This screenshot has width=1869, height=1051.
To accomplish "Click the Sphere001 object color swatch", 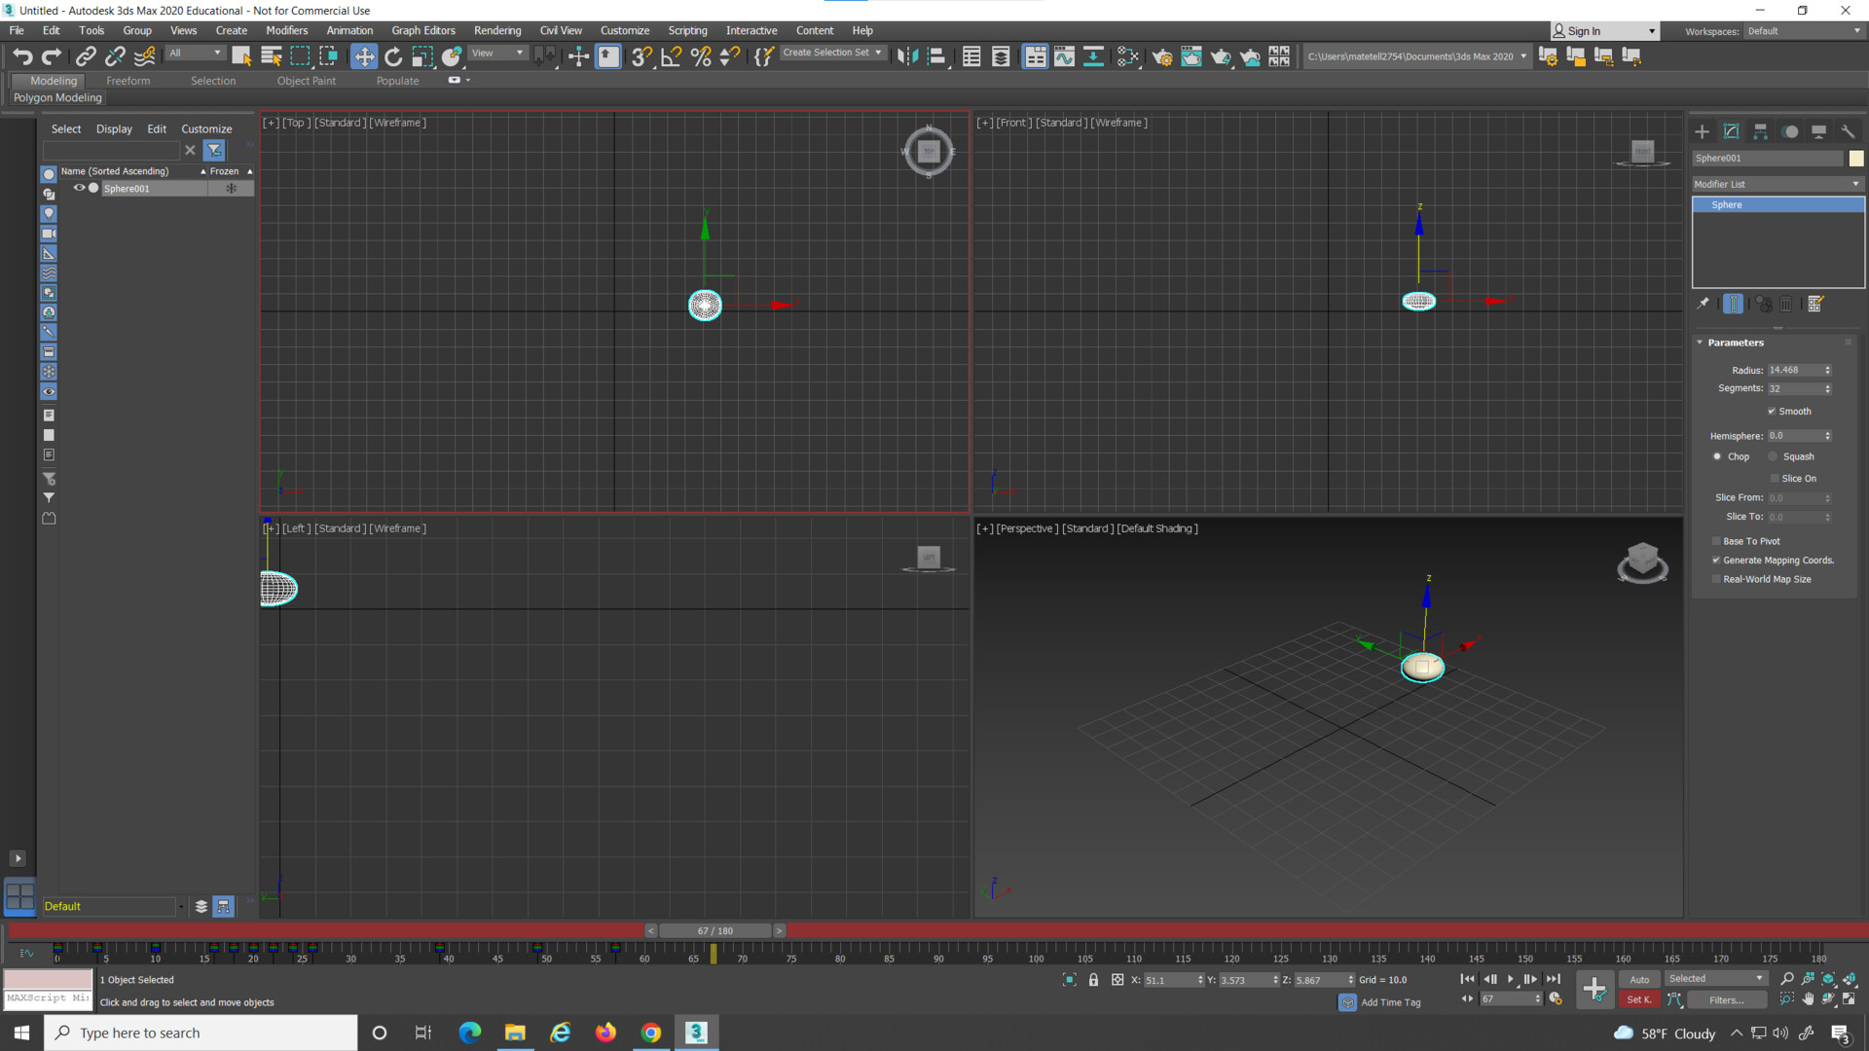I will (x=1855, y=158).
